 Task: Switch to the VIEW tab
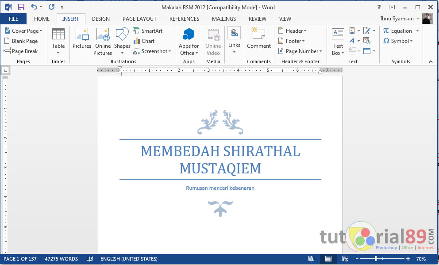[285, 19]
